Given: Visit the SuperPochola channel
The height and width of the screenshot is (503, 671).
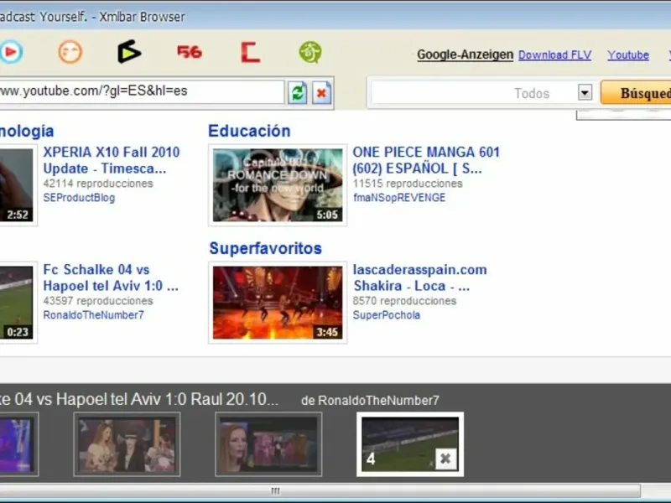Looking at the screenshot, I should click(x=386, y=315).
